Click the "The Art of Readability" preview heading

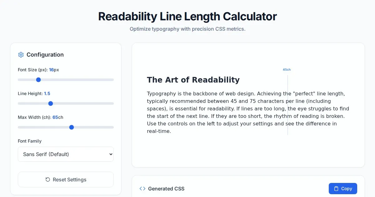click(x=193, y=80)
